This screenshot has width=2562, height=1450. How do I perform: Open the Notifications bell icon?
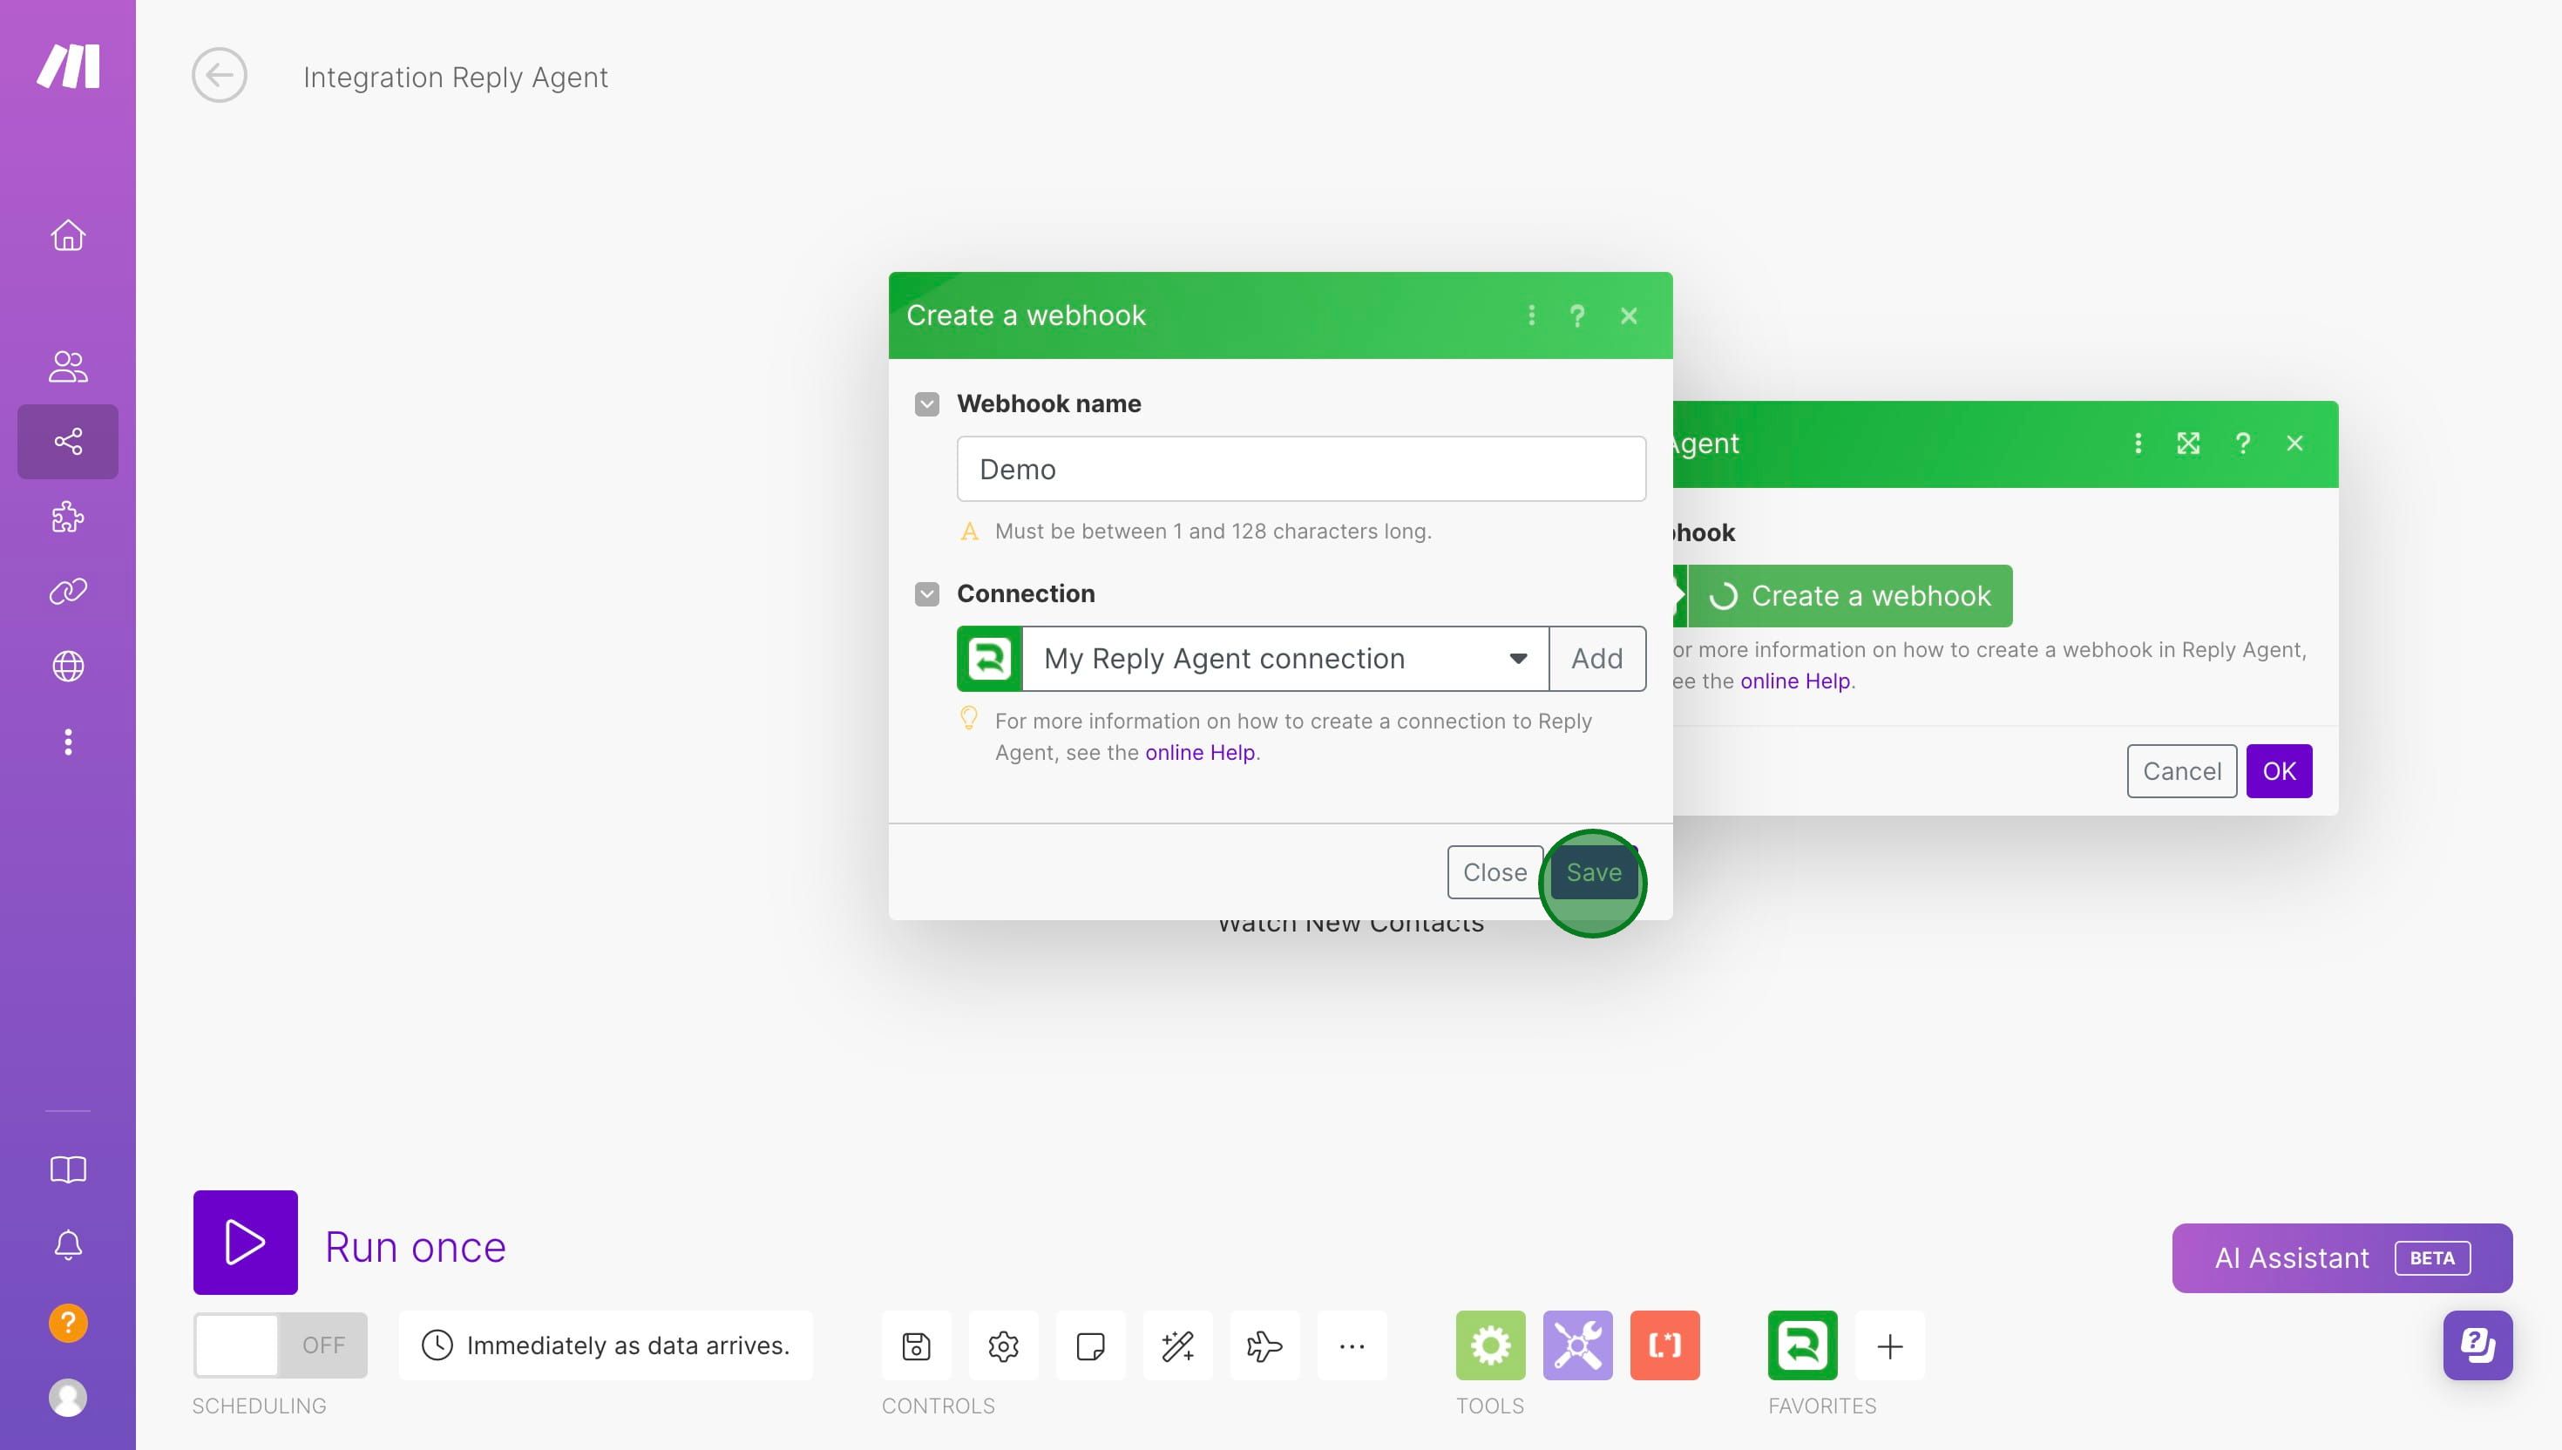pyautogui.click(x=68, y=1246)
